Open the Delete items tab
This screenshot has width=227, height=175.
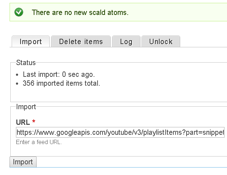pos(81,42)
